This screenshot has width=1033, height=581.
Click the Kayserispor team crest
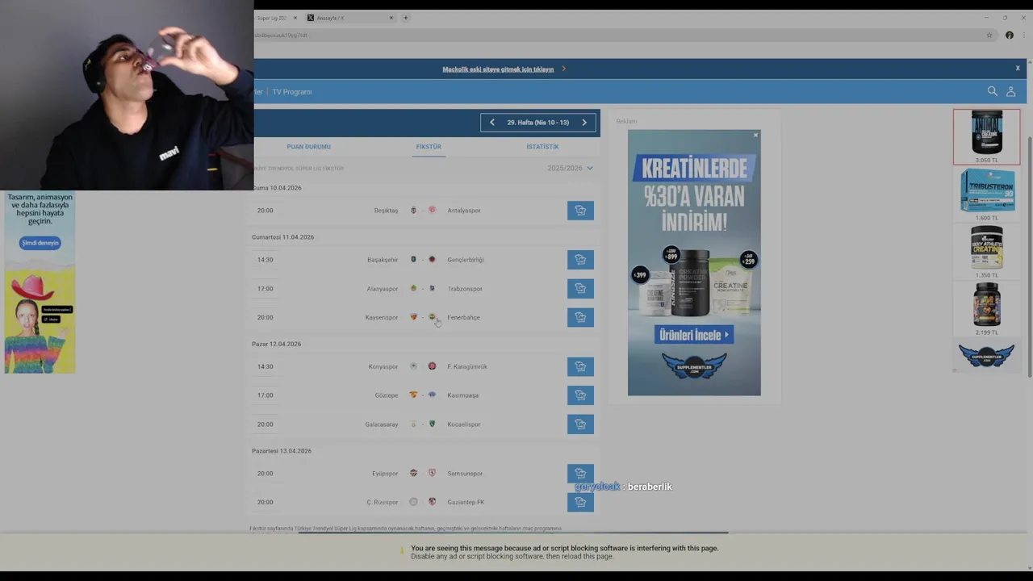pyautogui.click(x=414, y=317)
